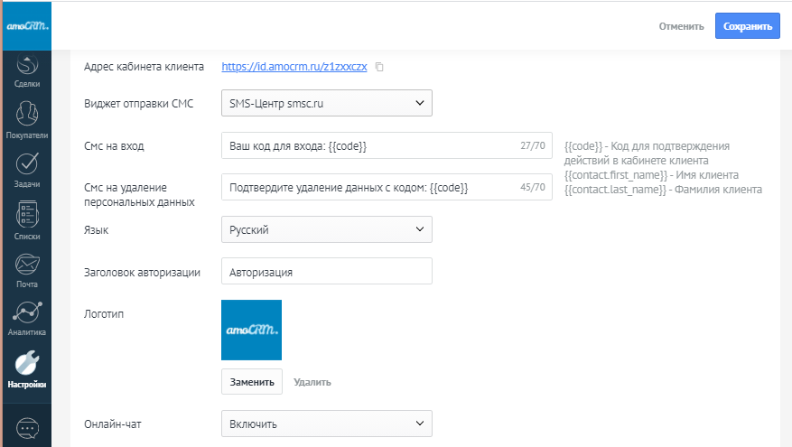The height and width of the screenshot is (447, 792).
Task: Click the amoCRM logo in sidebar
Action: [26, 26]
